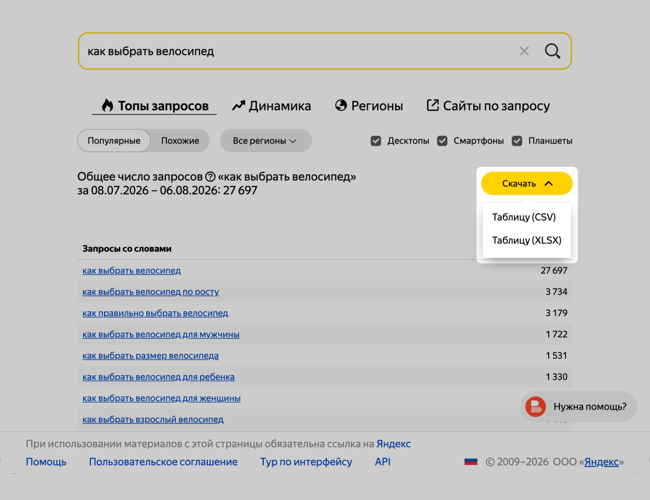Click the count 1 531 in table
The width and height of the screenshot is (650, 500).
tap(556, 356)
